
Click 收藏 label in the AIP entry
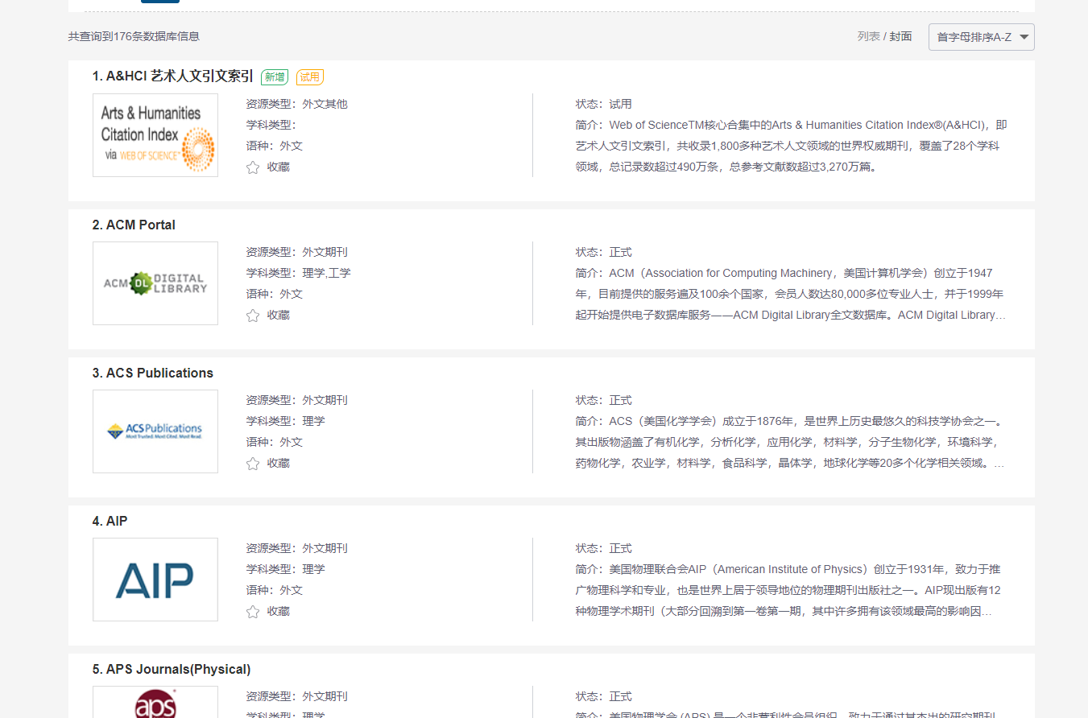(279, 612)
